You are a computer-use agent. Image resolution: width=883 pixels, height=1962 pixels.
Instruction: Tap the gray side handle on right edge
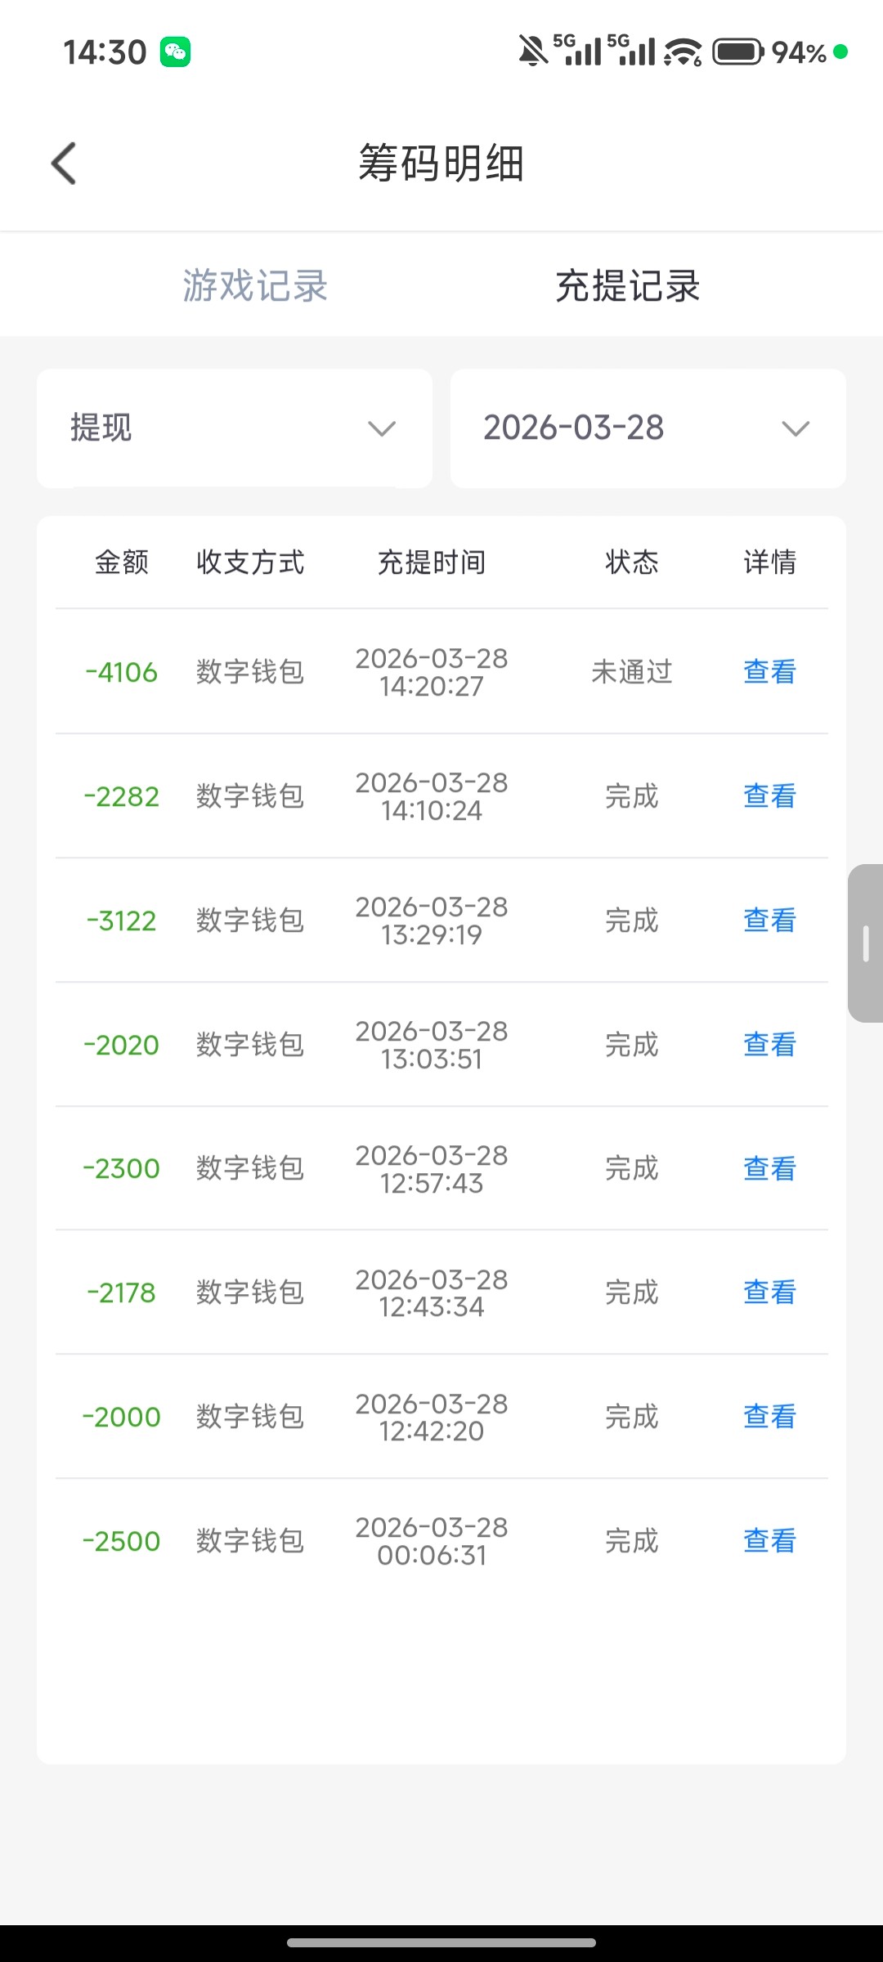point(866,943)
